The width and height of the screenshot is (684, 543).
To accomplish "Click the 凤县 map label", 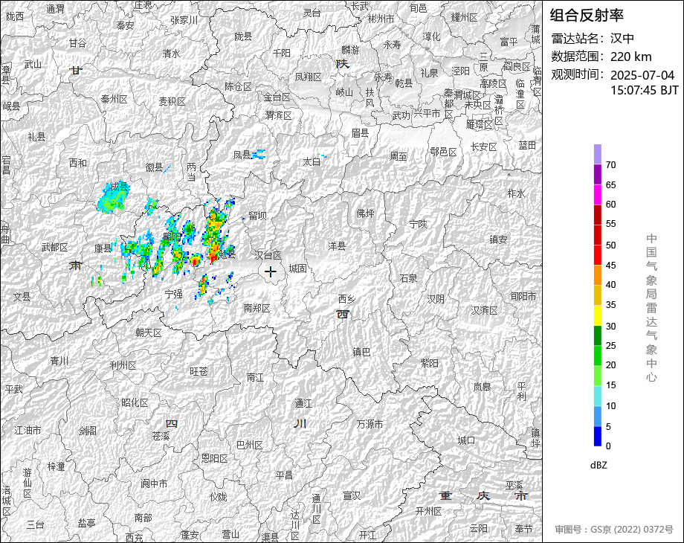I will [242, 155].
